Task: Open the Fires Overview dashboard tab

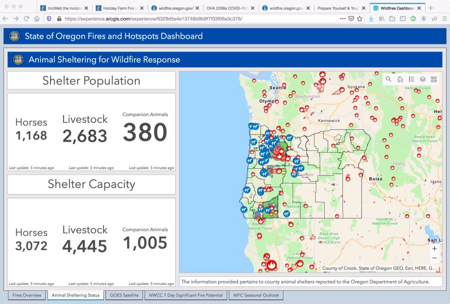Action: point(27,295)
